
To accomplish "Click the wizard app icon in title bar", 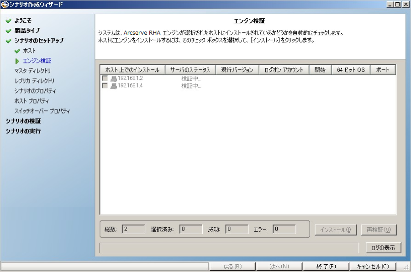I will (5, 4).
